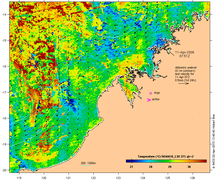The image size is (217, 180).
Task: Click the green middle of the temperature colorbar
Action: click(166, 161)
